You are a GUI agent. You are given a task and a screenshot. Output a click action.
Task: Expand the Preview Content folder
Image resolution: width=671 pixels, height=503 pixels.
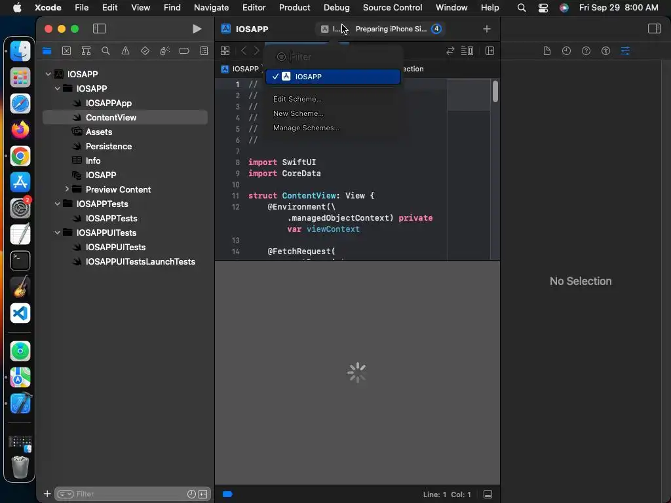pos(67,189)
